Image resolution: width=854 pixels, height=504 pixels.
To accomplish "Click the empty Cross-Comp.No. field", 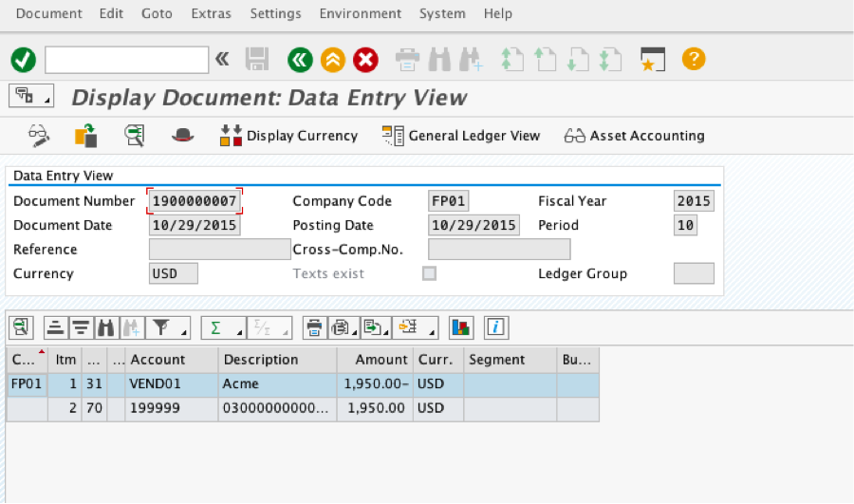I will [499, 249].
